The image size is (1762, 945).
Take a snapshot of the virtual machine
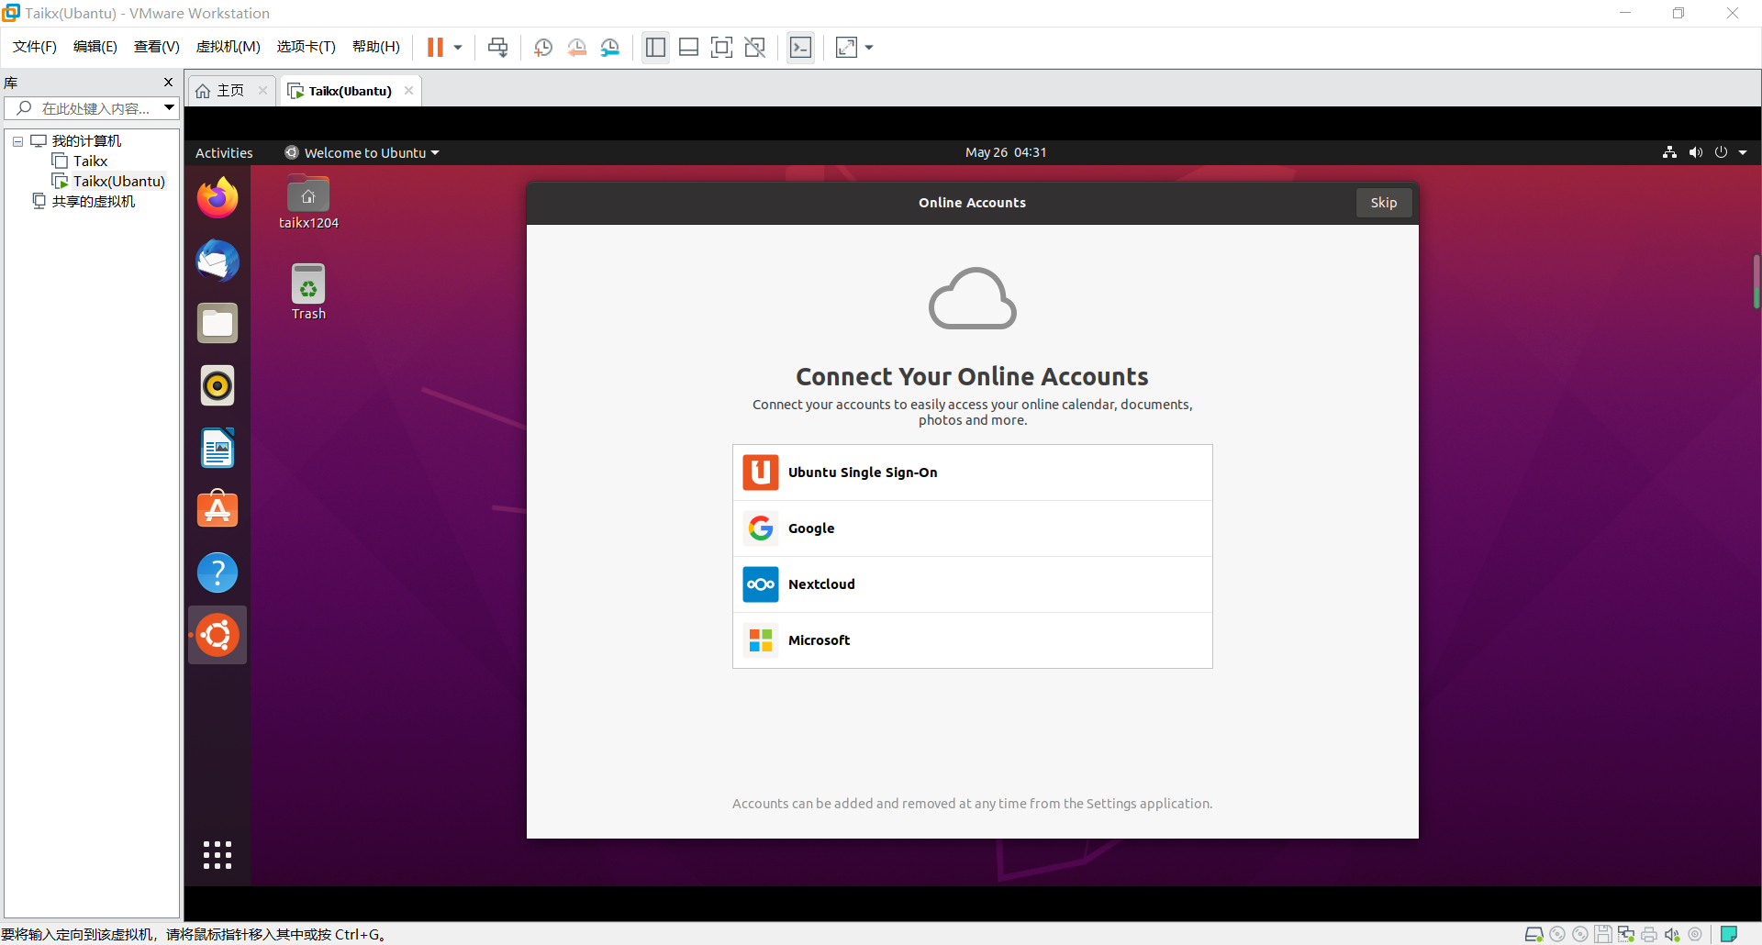click(542, 47)
